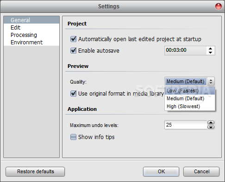Click inside the Maximum undo levels field
The image size is (225, 182).
click(x=186, y=125)
